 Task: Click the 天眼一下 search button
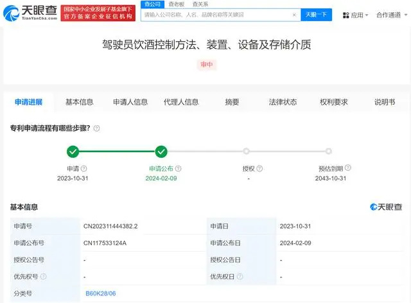tap(316, 15)
